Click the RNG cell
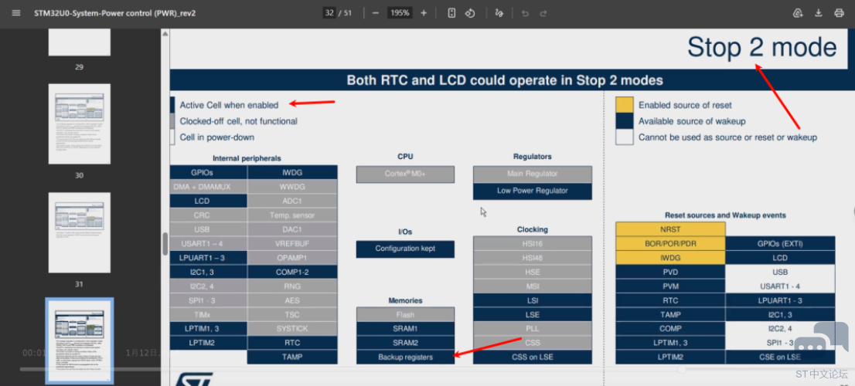Screen dimensions: 855x386 pos(292,286)
